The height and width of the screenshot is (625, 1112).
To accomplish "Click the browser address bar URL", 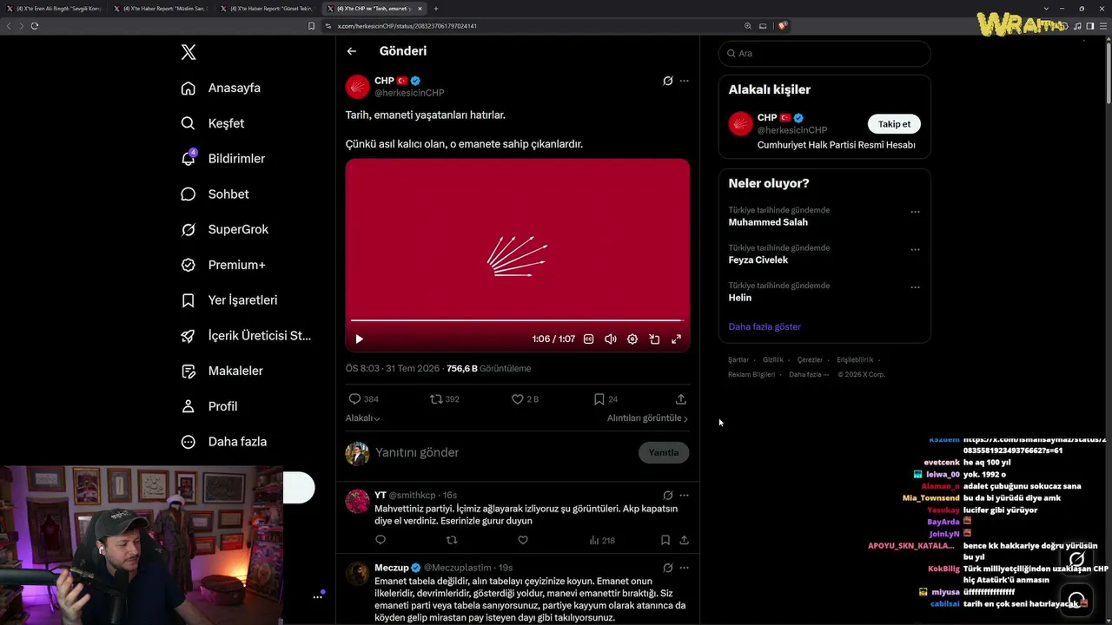I will 407,26.
